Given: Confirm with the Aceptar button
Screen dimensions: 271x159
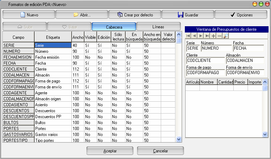Looking at the screenshot, I should point(110,151).
